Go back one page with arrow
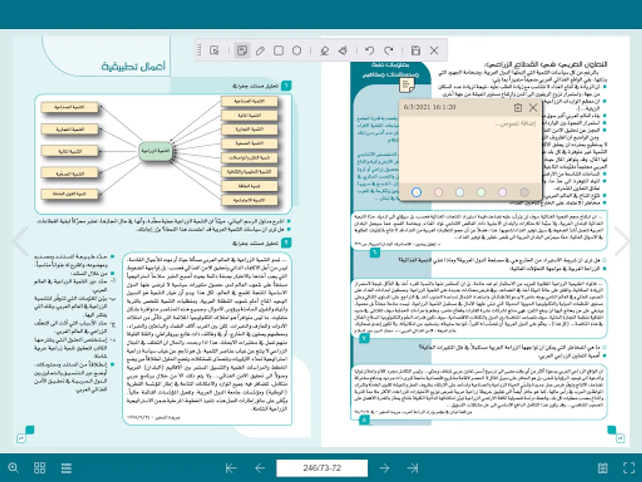The width and height of the screenshot is (642, 482). pyautogui.click(x=260, y=468)
